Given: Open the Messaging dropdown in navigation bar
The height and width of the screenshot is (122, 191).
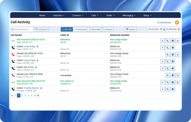Looking at the screenshot, I should [129, 15].
